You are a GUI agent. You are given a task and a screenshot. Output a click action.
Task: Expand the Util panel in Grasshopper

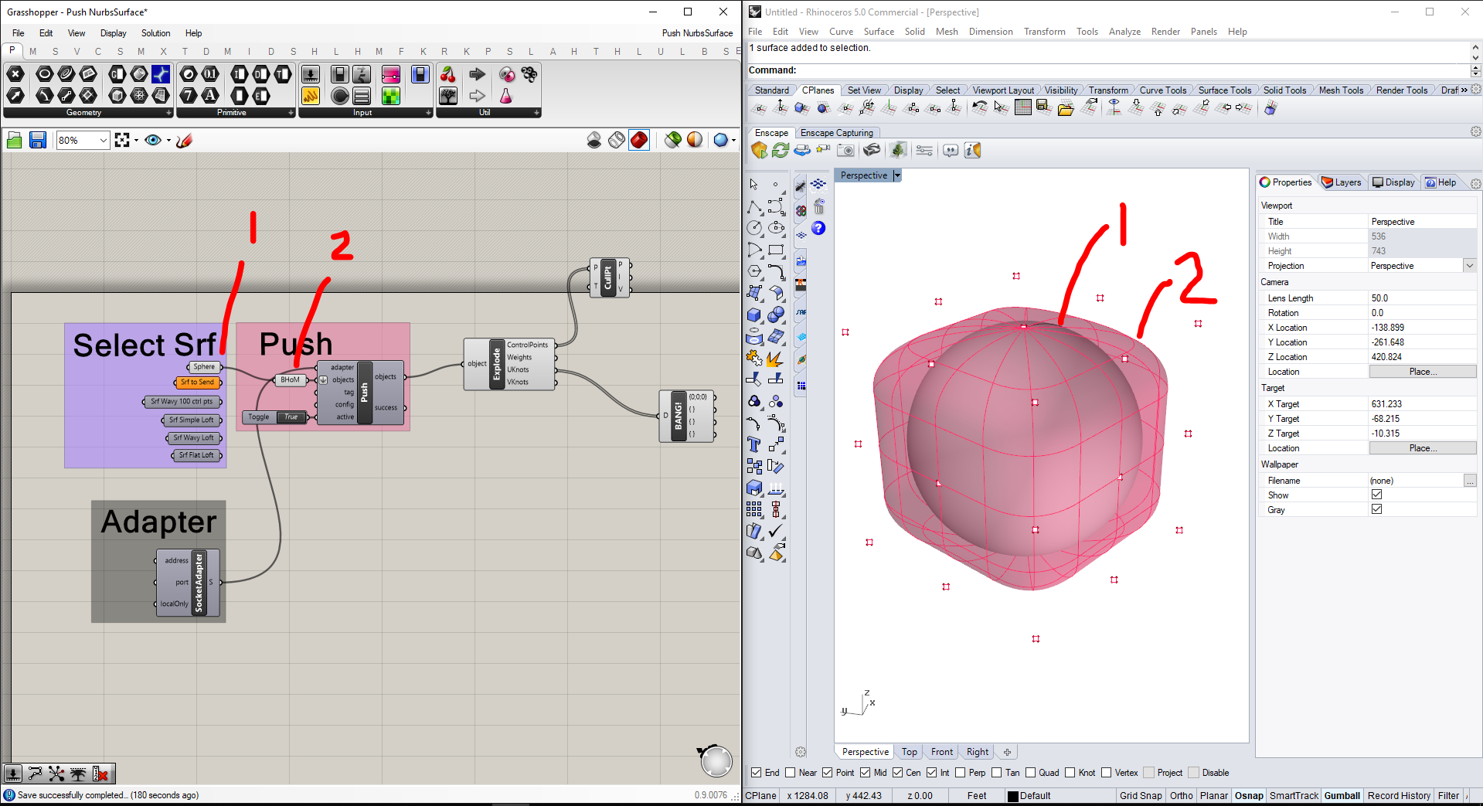[x=536, y=113]
